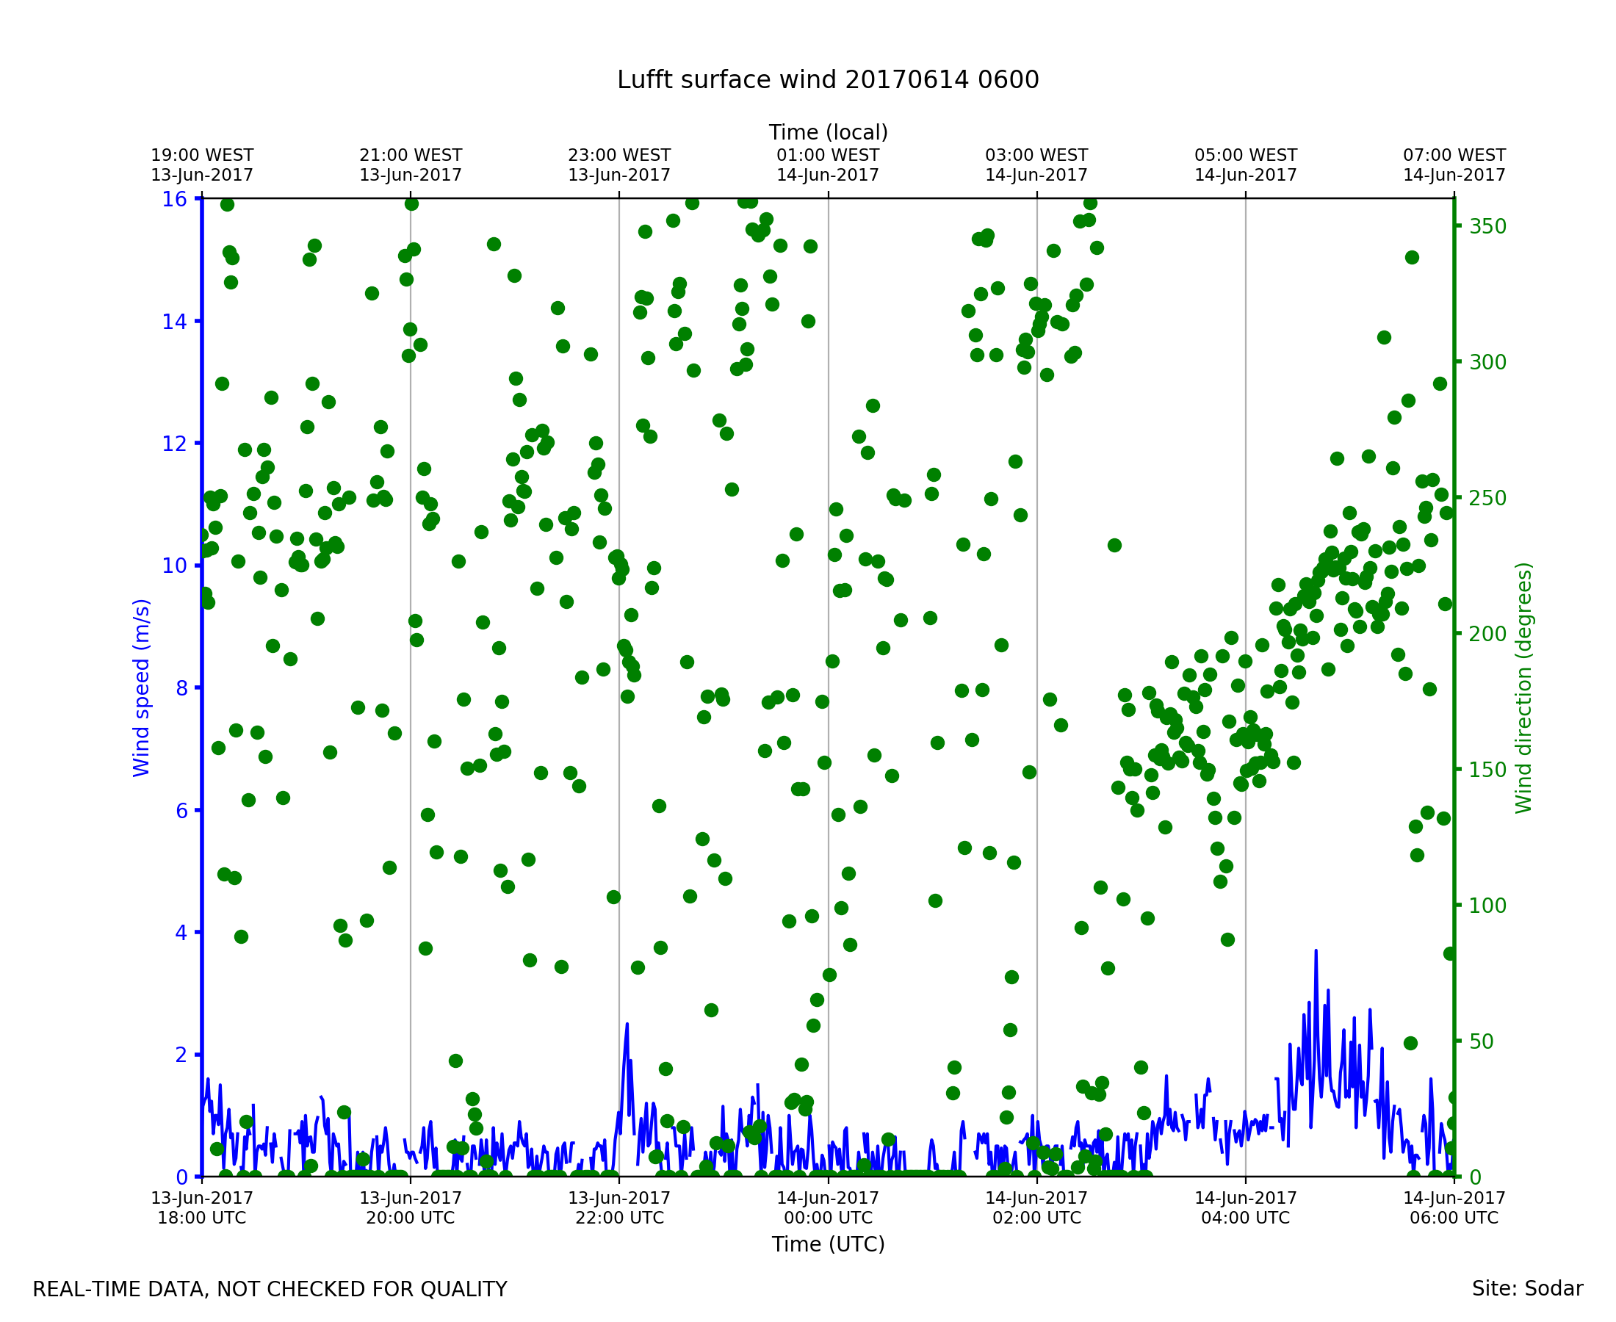Click the '07:00 WEST 14-Jun-2017' tick label
This screenshot has width=1616, height=1322.
pos(1454,165)
